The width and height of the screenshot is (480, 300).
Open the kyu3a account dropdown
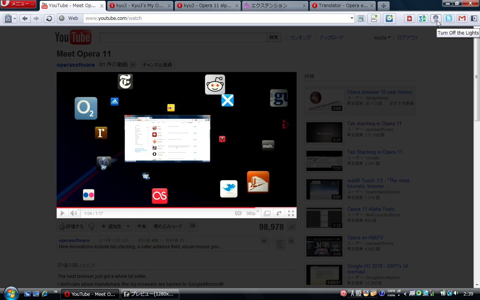(x=382, y=37)
